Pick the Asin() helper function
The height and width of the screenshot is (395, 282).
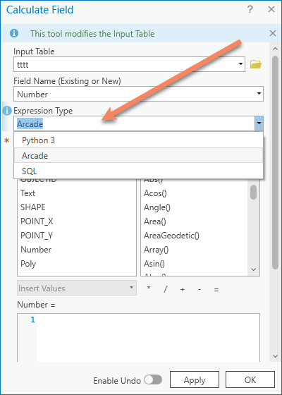click(154, 264)
